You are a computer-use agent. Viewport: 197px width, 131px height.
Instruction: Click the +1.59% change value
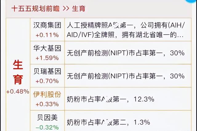tap(47, 57)
